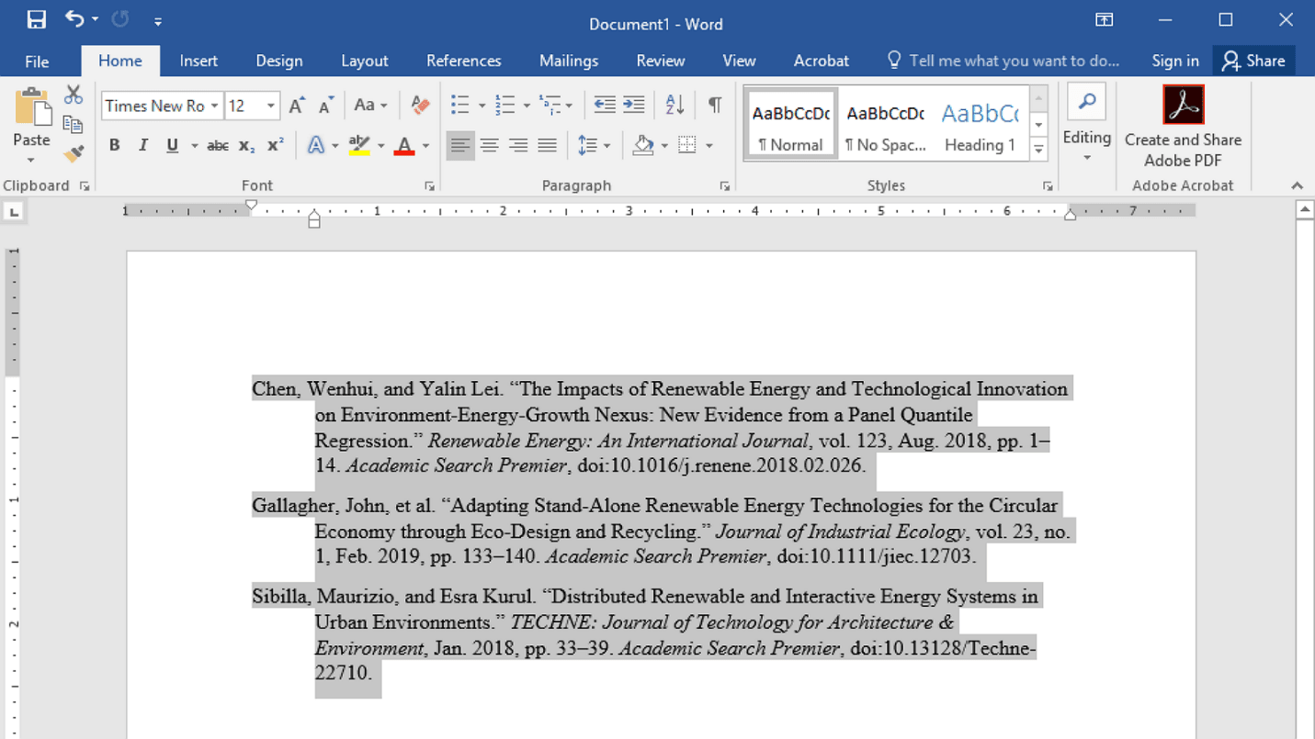Open the font name combo box
Screen dimensions: 1315x739
click(162, 106)
